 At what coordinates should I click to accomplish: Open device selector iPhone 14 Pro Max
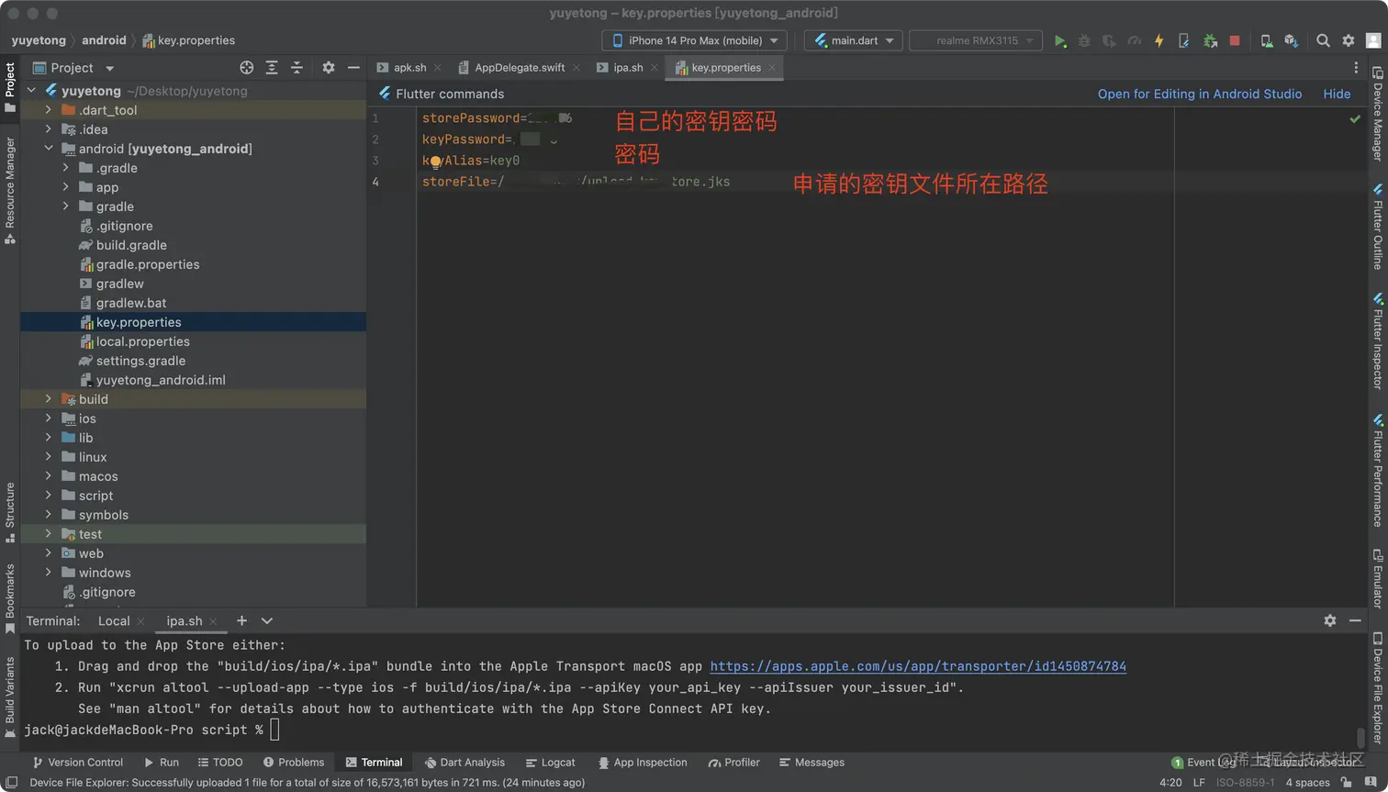pos(695,40)
